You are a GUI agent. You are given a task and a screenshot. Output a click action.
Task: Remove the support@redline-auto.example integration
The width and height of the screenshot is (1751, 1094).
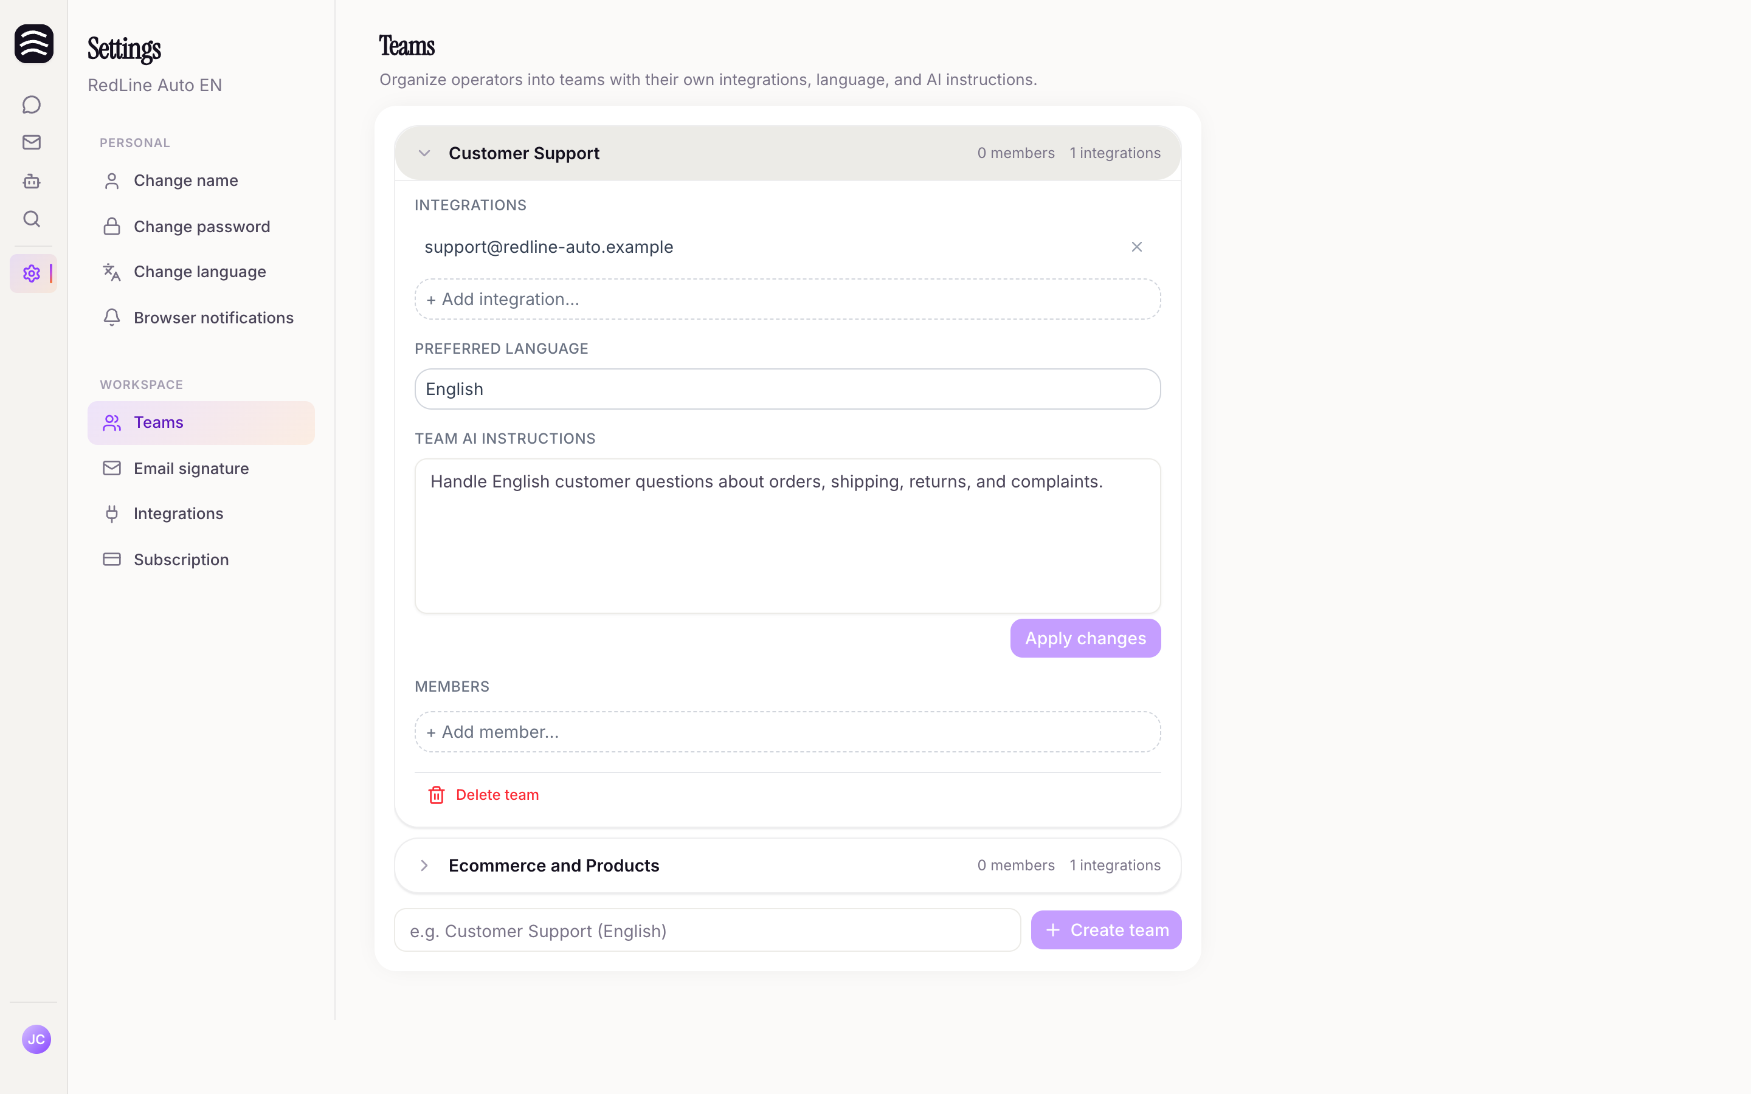click(x=1137, y=247)
